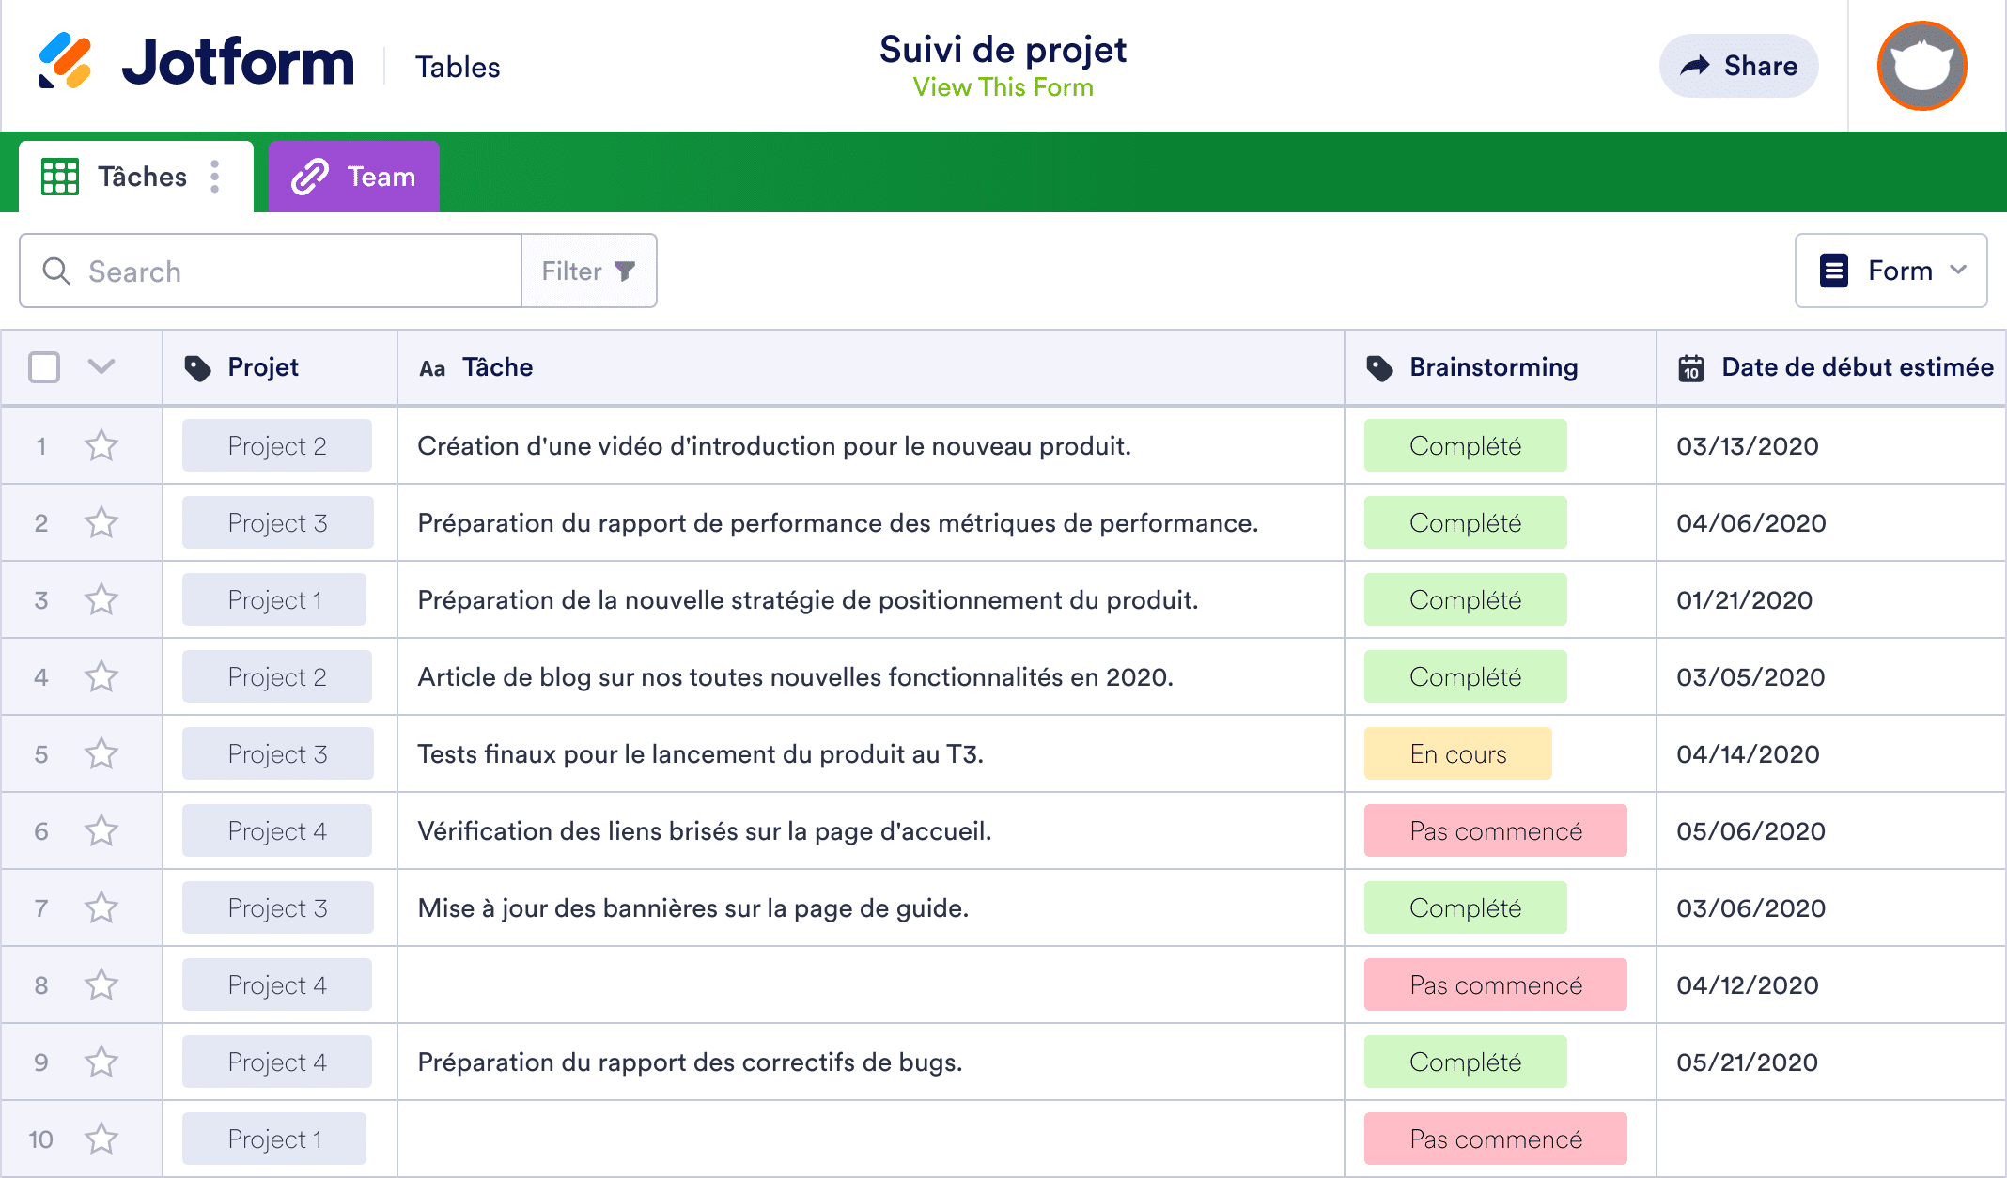Screen dimensions: 2007x1178
Task: Click the tag icon on Projet column
Action: [199, 367]
